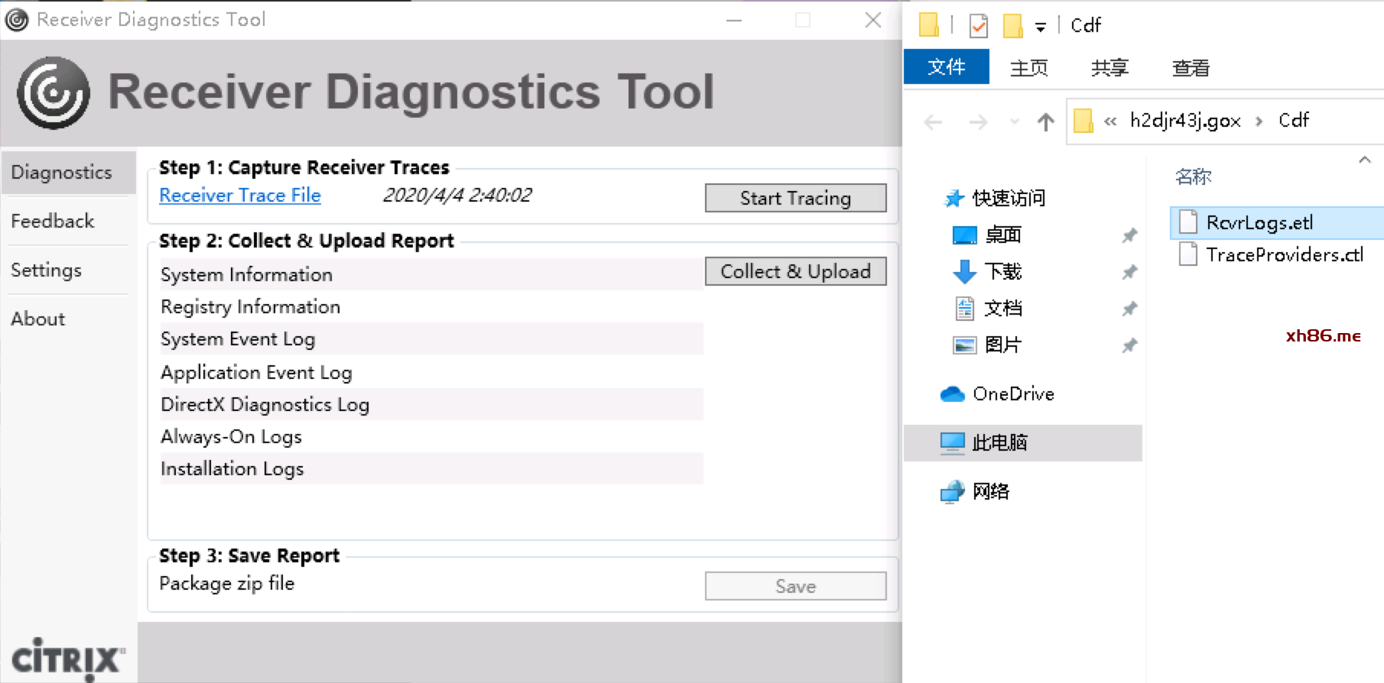Image resolution: width=1384 pixels, height=683 pixels.
Task: Select the Installation Logs row
Action: click(431, 468)
